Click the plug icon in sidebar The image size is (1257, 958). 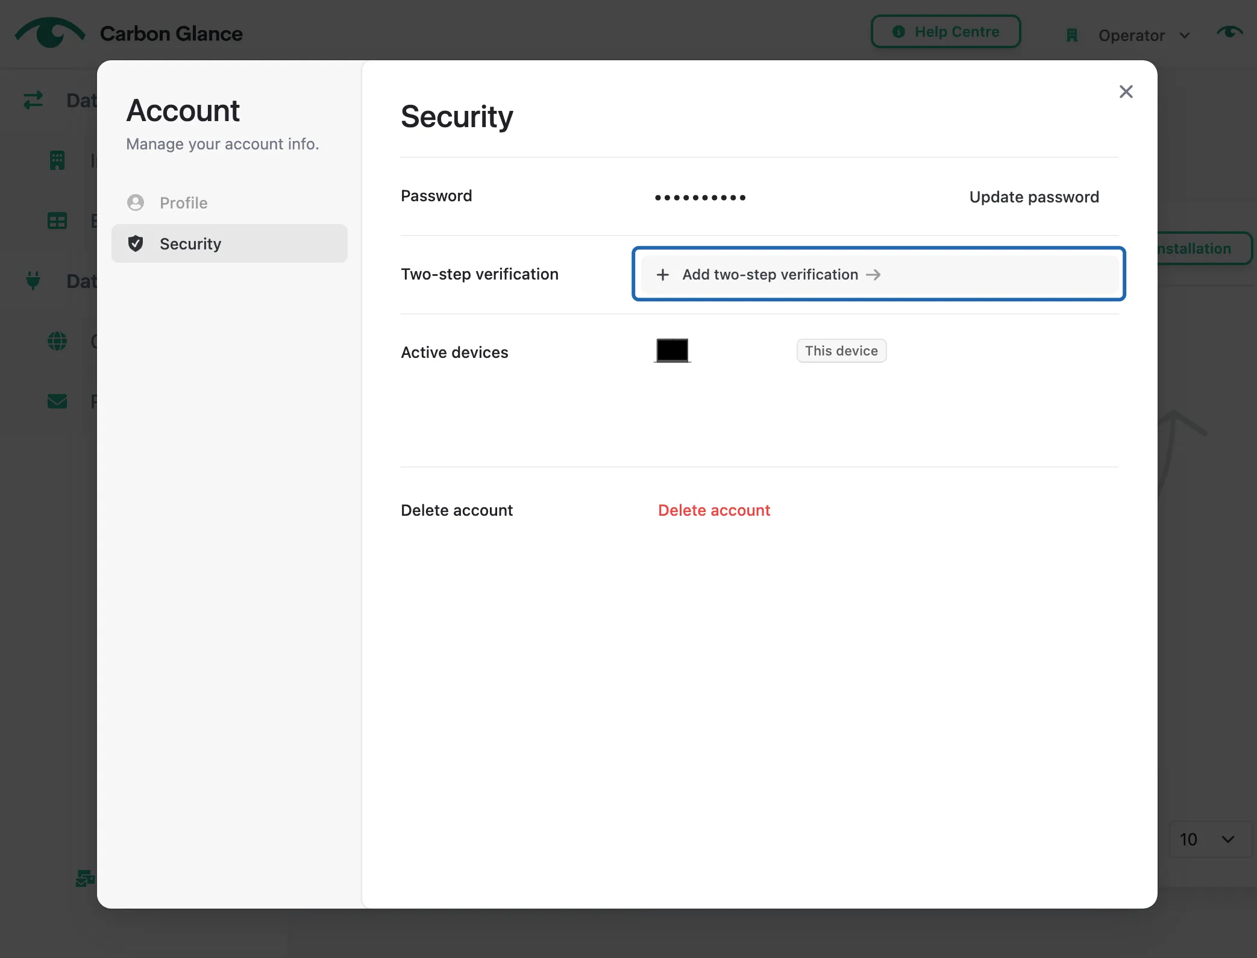tap(33, 281)
